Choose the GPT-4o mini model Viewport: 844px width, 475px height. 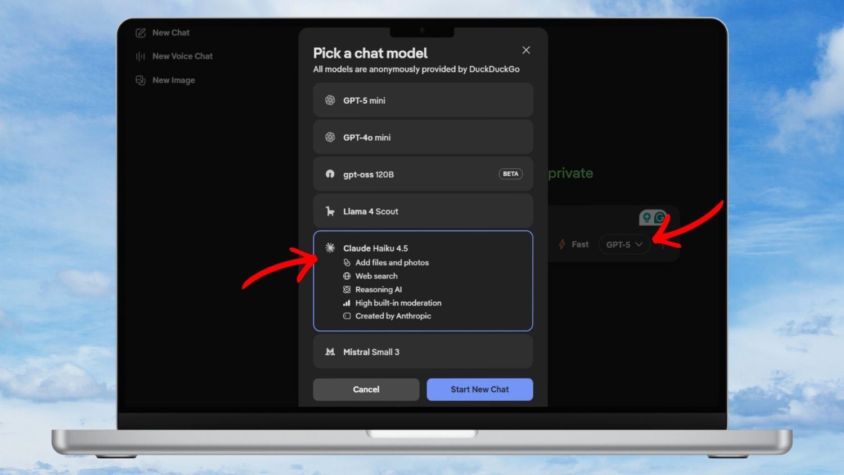coord(423,137)
